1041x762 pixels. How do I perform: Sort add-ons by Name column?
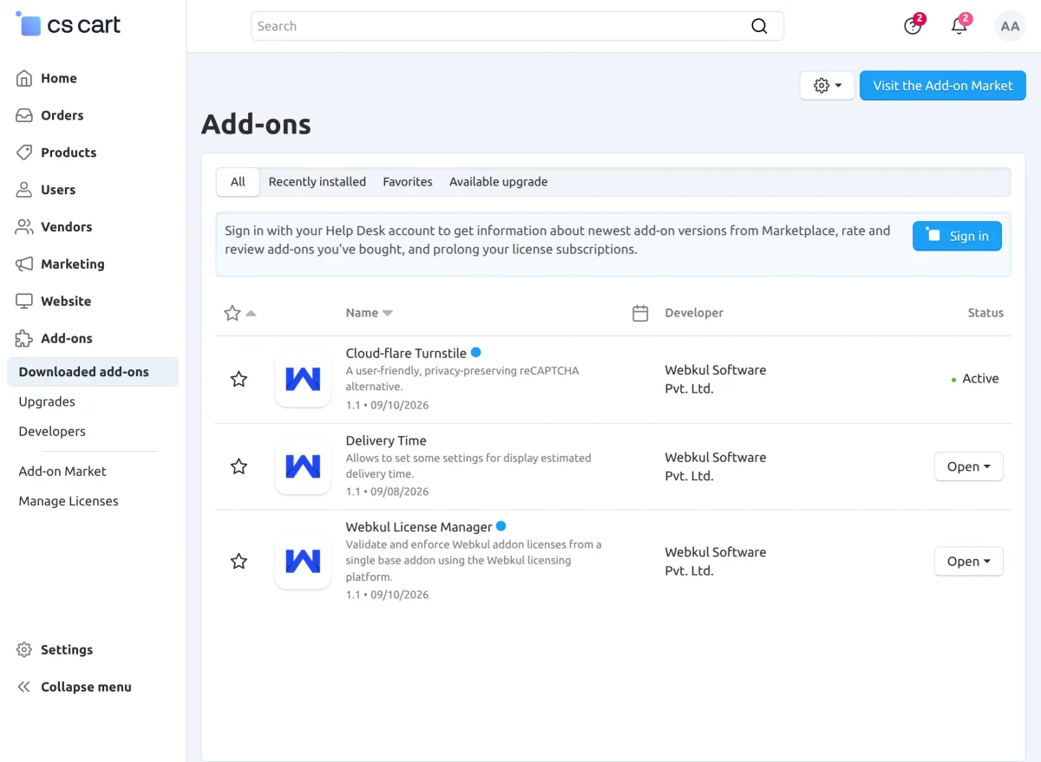[x=369, y=313]
